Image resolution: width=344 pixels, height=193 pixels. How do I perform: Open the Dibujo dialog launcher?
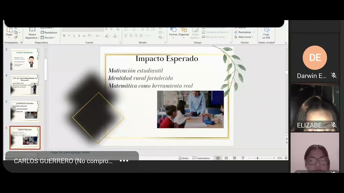[231, 43]
